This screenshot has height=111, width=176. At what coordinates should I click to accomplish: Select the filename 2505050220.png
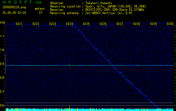pyautogui.click(x=14, y=7)
